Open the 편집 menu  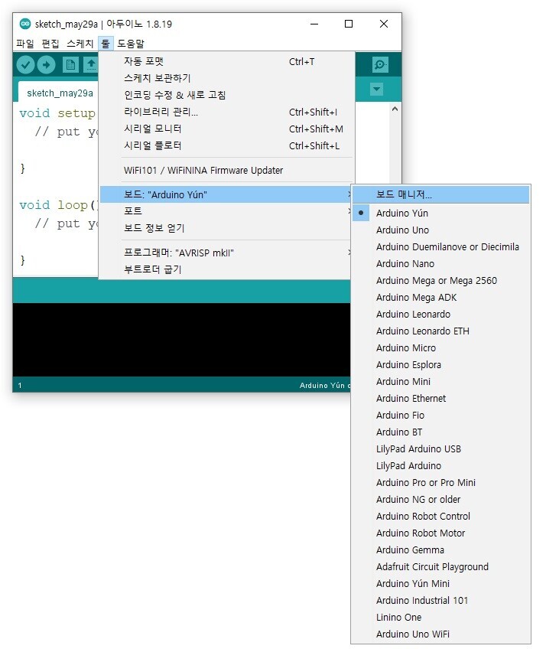point(50,44)
